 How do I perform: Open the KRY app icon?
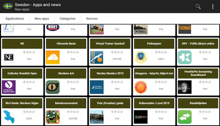pos(185,57)
